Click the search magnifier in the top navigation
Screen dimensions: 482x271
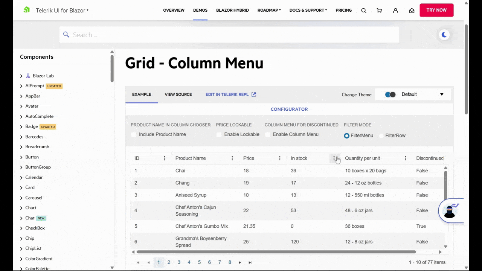coord(363,10)
